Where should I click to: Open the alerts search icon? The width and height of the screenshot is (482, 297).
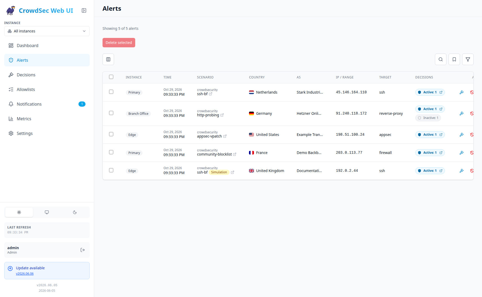[x=441, y=59]
